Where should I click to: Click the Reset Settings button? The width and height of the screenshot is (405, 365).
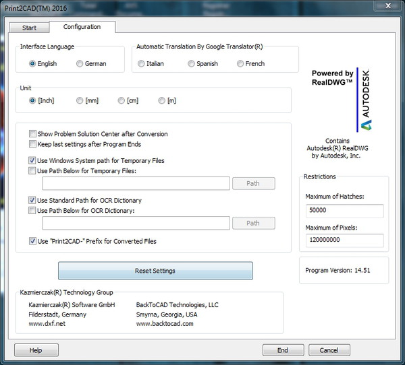click(155, 271)
